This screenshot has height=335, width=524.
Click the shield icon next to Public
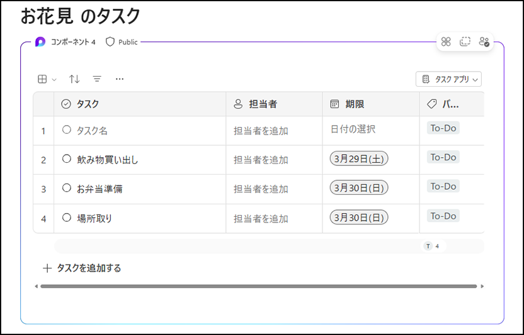pos(110,42)
